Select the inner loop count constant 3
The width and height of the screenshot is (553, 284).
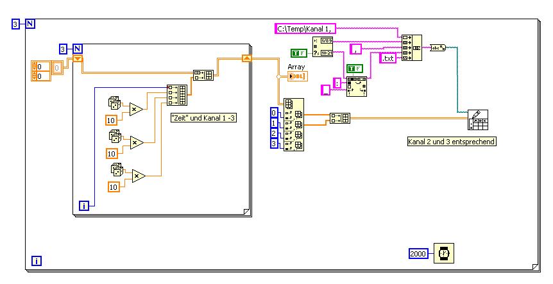pyautogui.click(x=63, y=49)
